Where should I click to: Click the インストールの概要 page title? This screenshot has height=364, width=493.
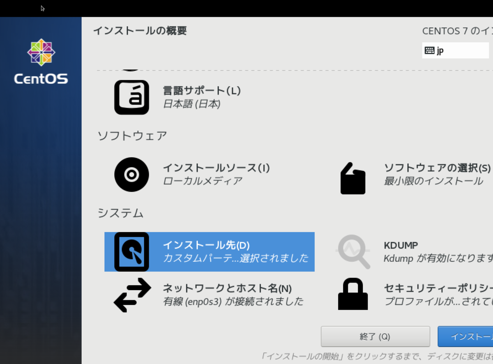tap(141, 30)
